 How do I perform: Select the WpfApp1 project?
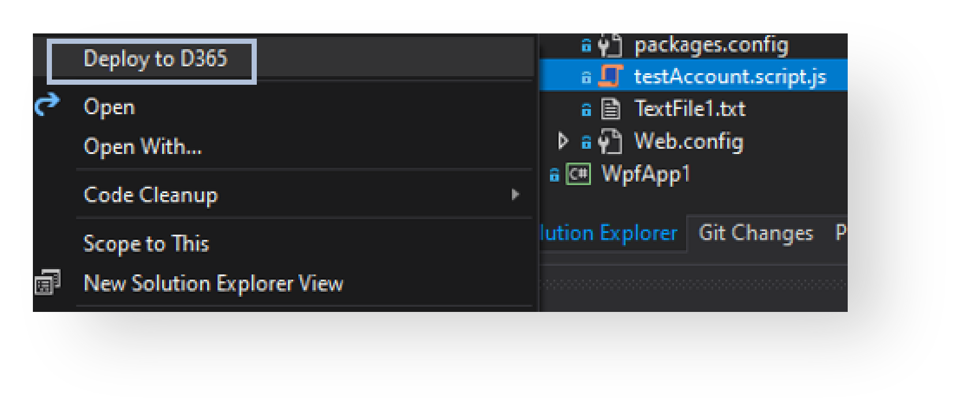click(x=646, y=174)
